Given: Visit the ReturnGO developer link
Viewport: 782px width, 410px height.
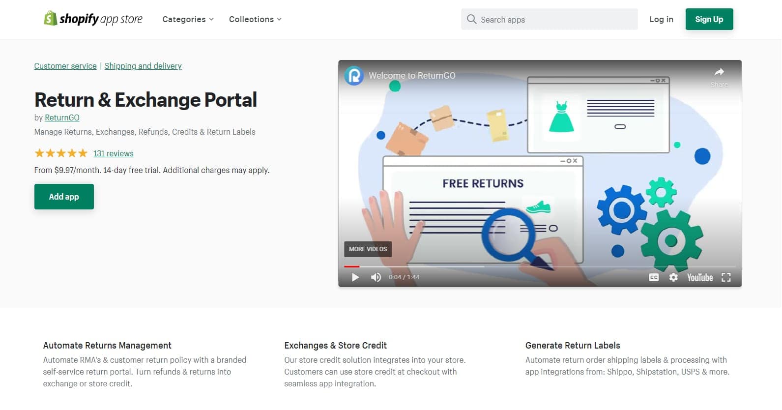Looking at the screenshot, I should click(62, 117).
